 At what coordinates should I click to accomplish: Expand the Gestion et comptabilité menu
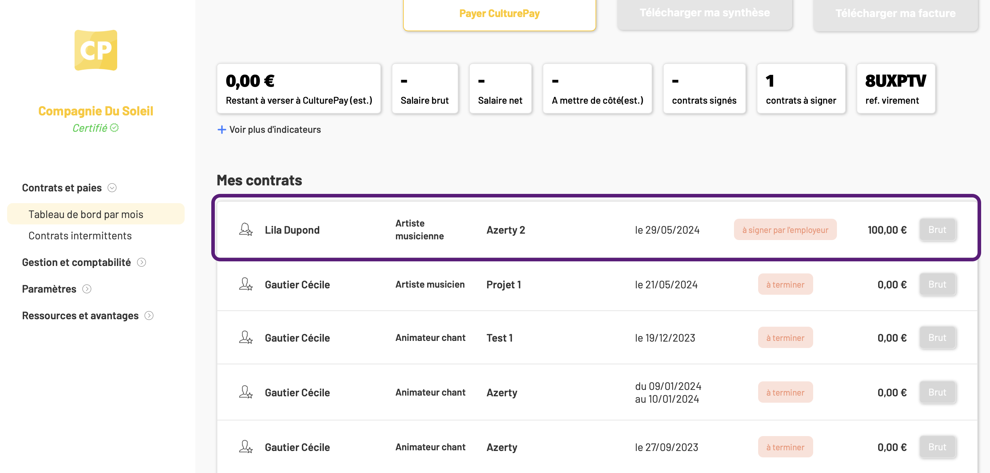141,262
